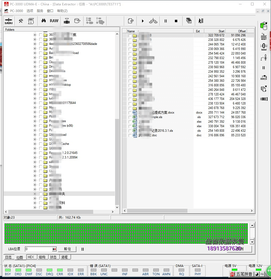Click the task checklist document icon

[131, 21]
